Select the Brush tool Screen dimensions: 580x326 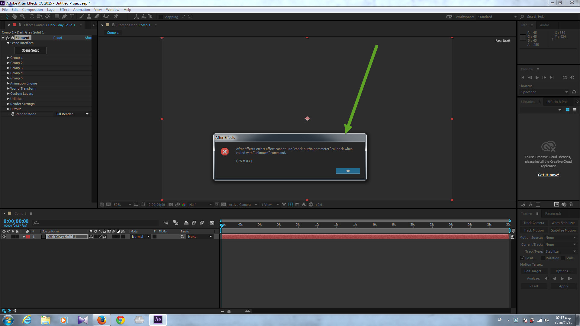(x=81, y=17)
